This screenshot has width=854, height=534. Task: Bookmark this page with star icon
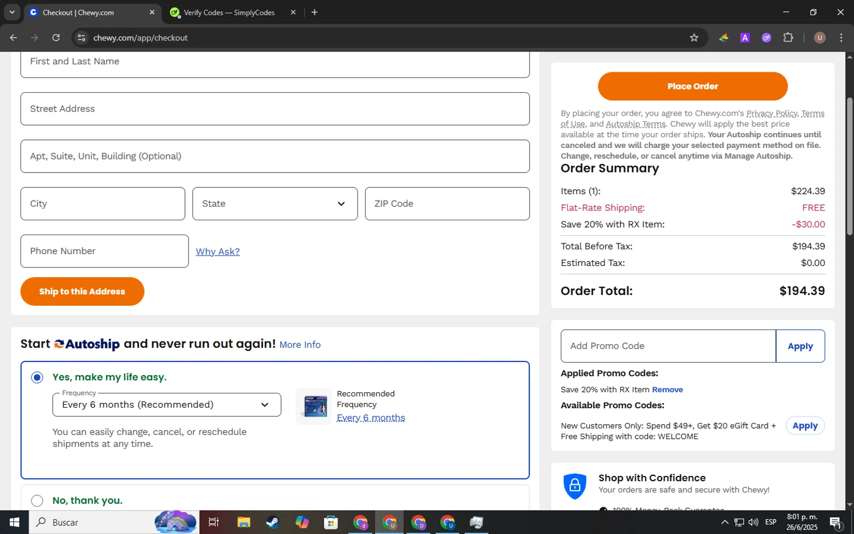694,38
